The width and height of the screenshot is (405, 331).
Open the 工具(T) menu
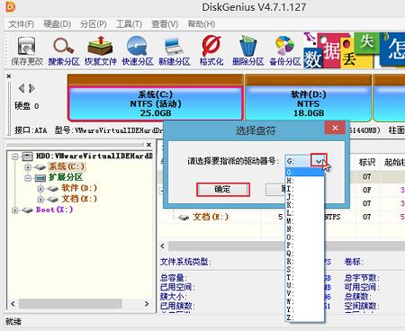pos(129,24)
